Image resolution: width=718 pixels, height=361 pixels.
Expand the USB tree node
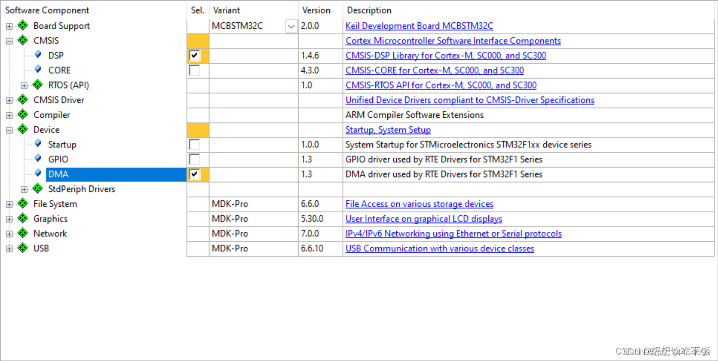(9, 249)
